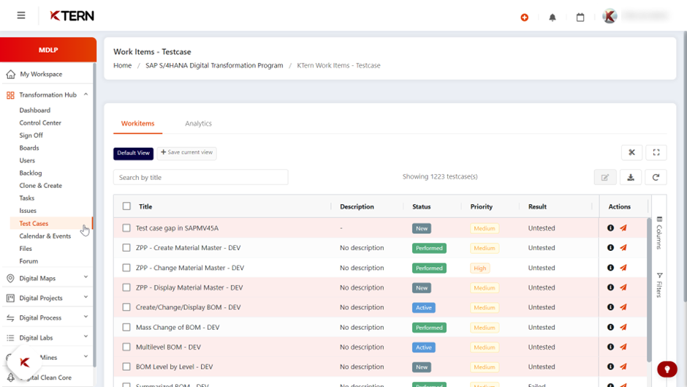The width and height of the screenshot is (687, 387).
Task: Open My Workspace
Action: (x=41, y=74)
